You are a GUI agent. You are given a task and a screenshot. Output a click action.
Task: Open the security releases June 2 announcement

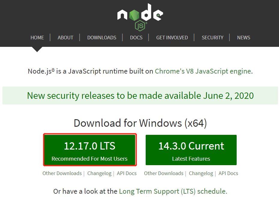pyautogui.click(x=140, y=95)
